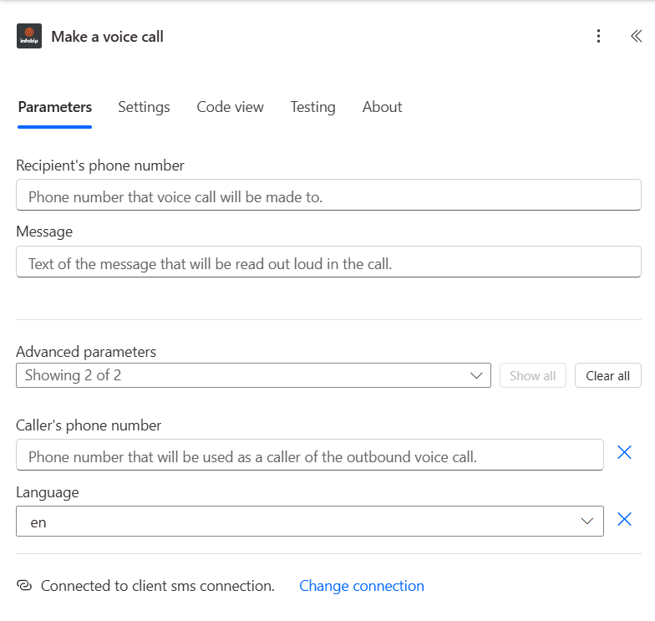Focus the Caller's phone number field
This screenshot has height=621, width=655.
[309, 455]
